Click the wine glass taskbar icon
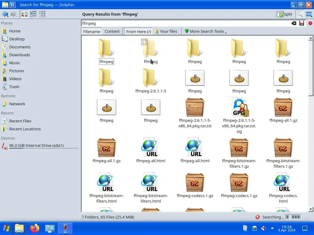 click(x=65, y=228)
